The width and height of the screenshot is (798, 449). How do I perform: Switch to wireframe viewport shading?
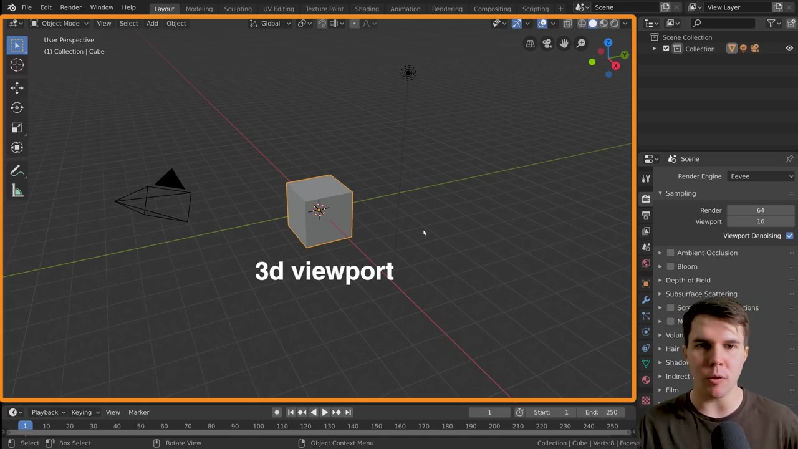(x=582, y=23)
